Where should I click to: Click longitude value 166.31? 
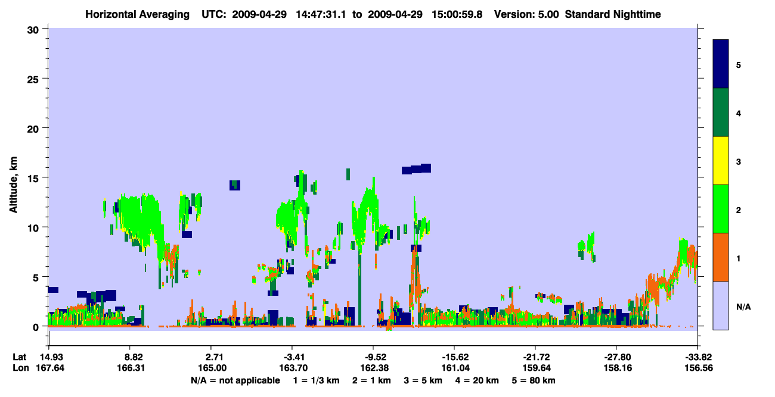click(132, 368)
